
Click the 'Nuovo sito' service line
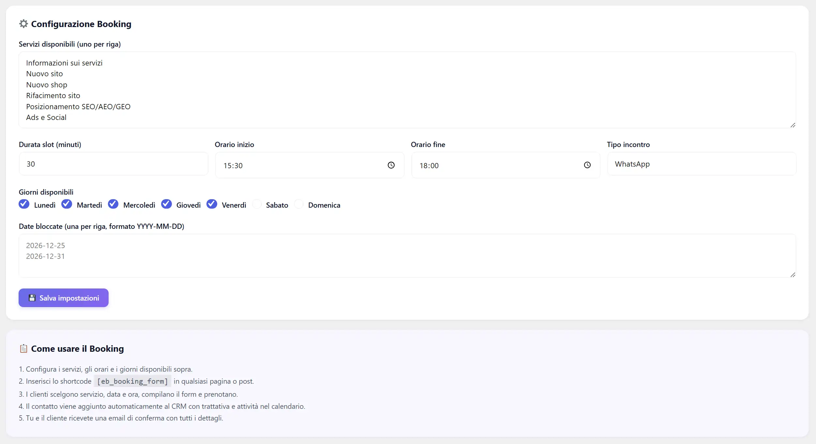pos(44,74)
